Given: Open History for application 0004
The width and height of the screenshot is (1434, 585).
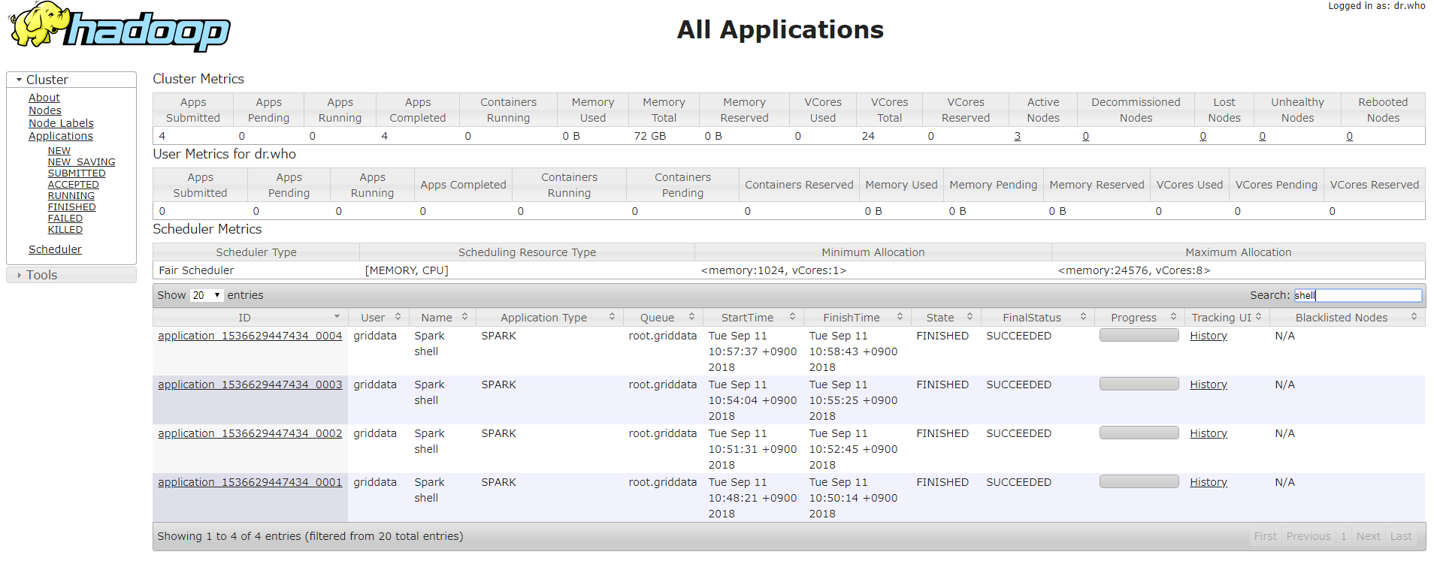Looking at the screenshot, I should tap(1209, 336).
